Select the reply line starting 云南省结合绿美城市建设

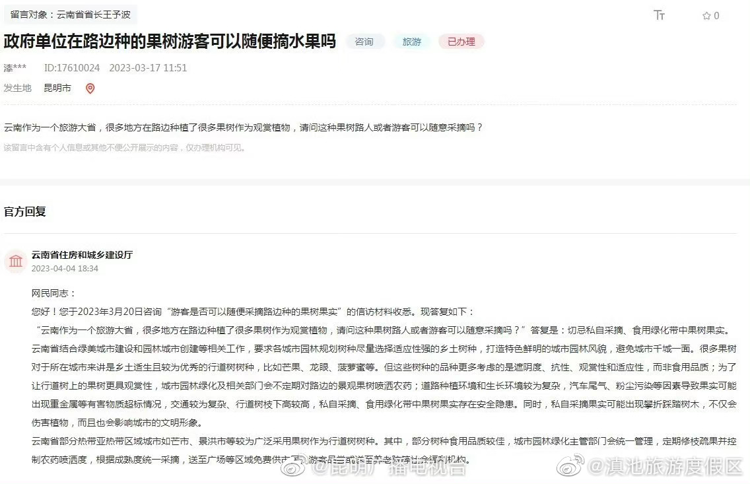coord(384,349)
